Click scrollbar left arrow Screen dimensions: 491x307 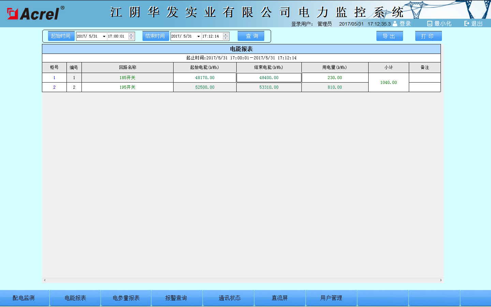click(x=45, y=280)
